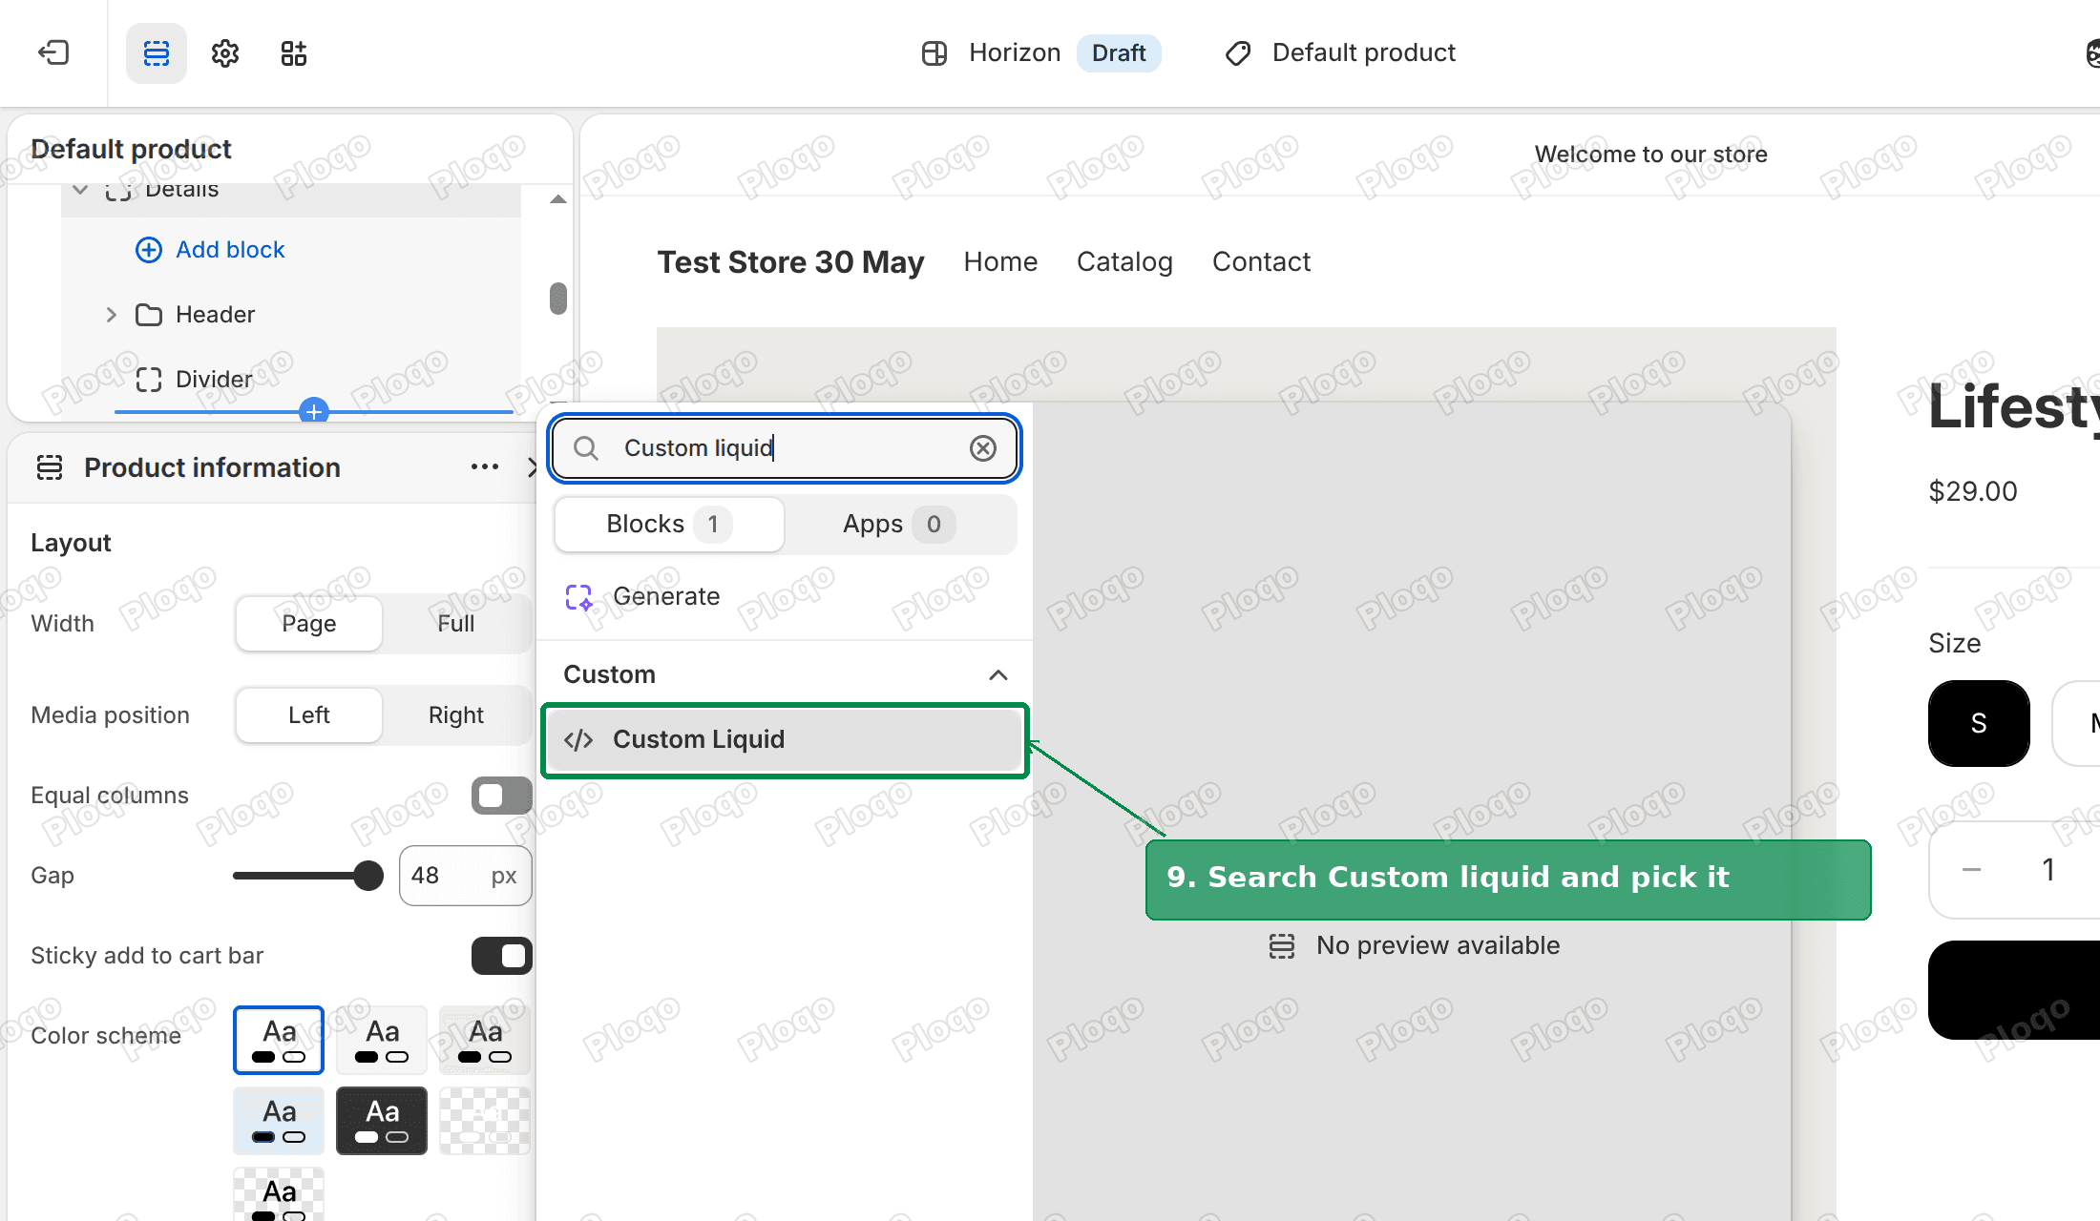Image resolution: width=2100 pixels, height=1221 pixels.
Task: Collapse the Custom blocks category
Action: pos(998,675)
